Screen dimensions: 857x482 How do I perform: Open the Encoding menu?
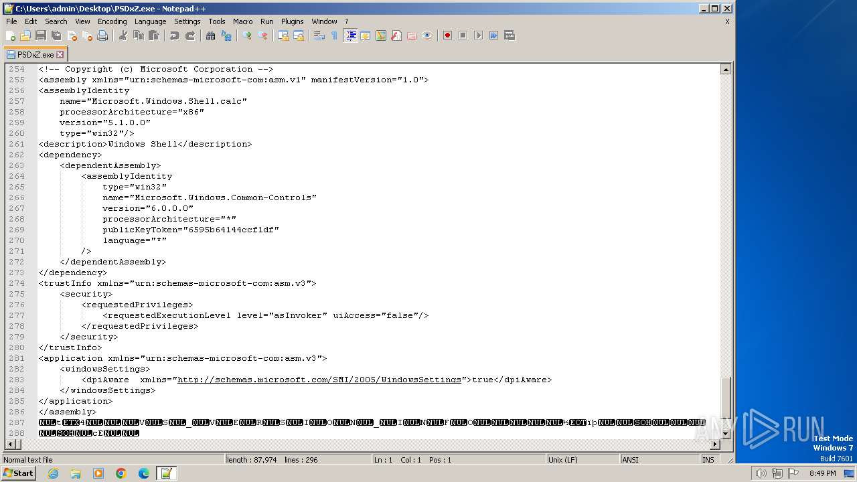[x=112, y=21]
